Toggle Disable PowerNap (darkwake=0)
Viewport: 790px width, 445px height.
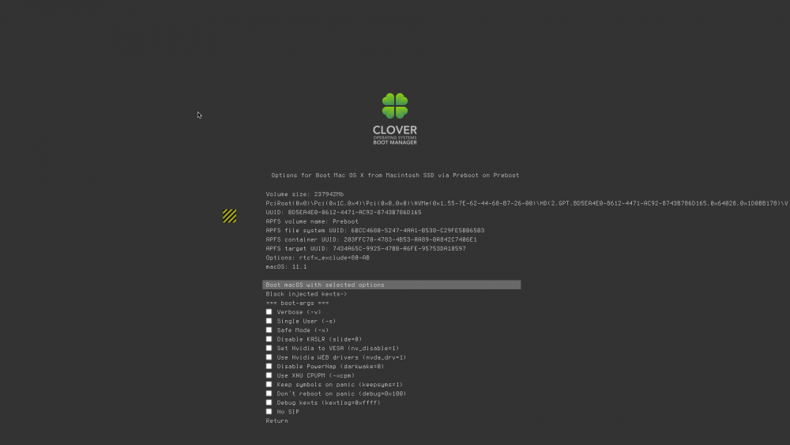269,367
